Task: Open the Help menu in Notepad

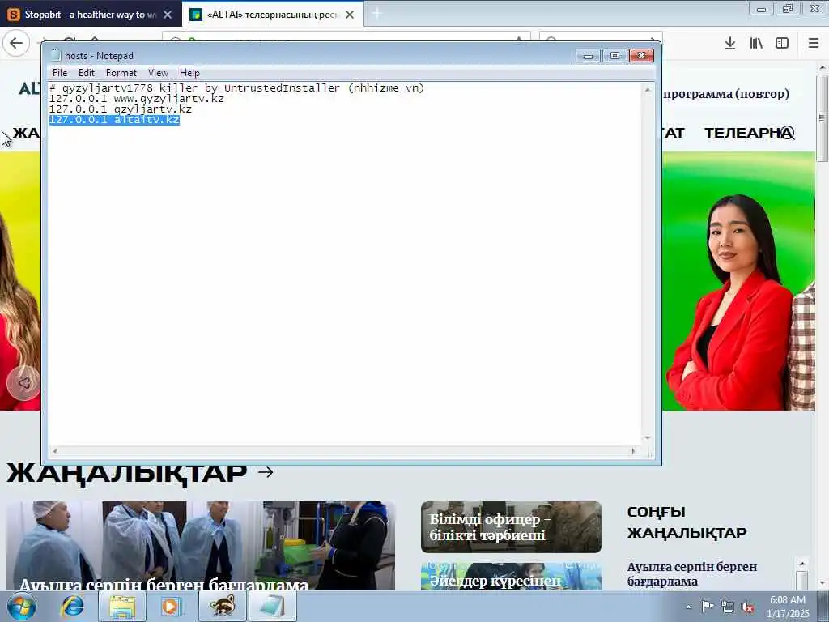Action: click(x=189, y=73)
